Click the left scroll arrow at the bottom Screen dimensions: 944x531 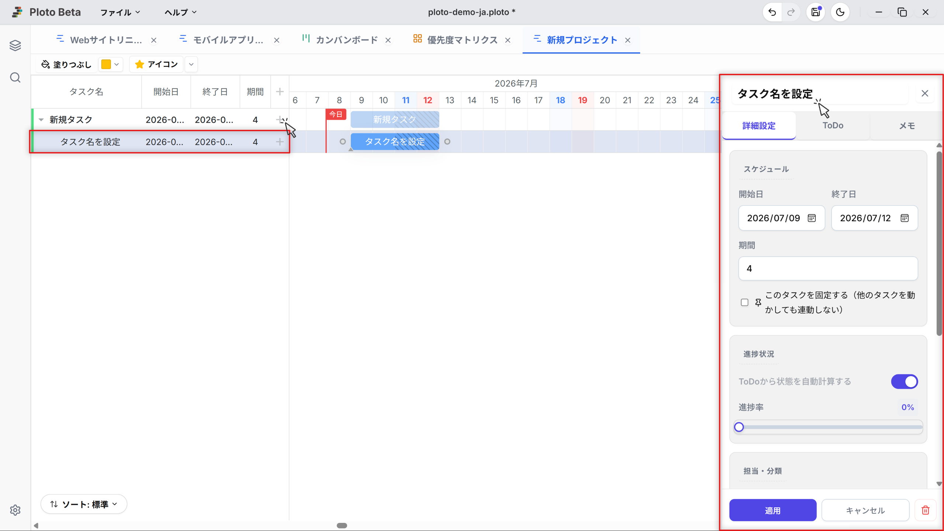click(x=36, y=525)
